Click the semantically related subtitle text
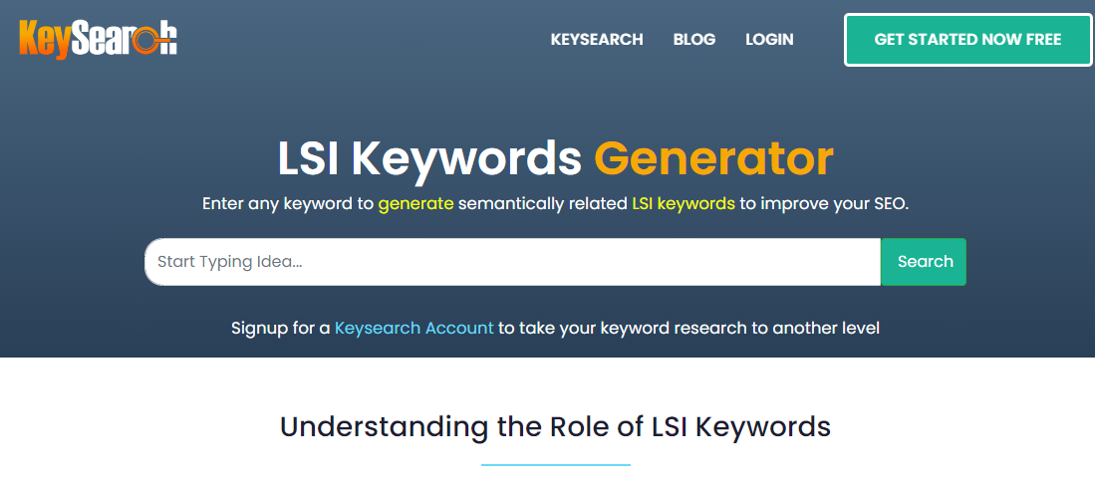The height and width of the screenshot is (486, 1095). coord(543,204)
